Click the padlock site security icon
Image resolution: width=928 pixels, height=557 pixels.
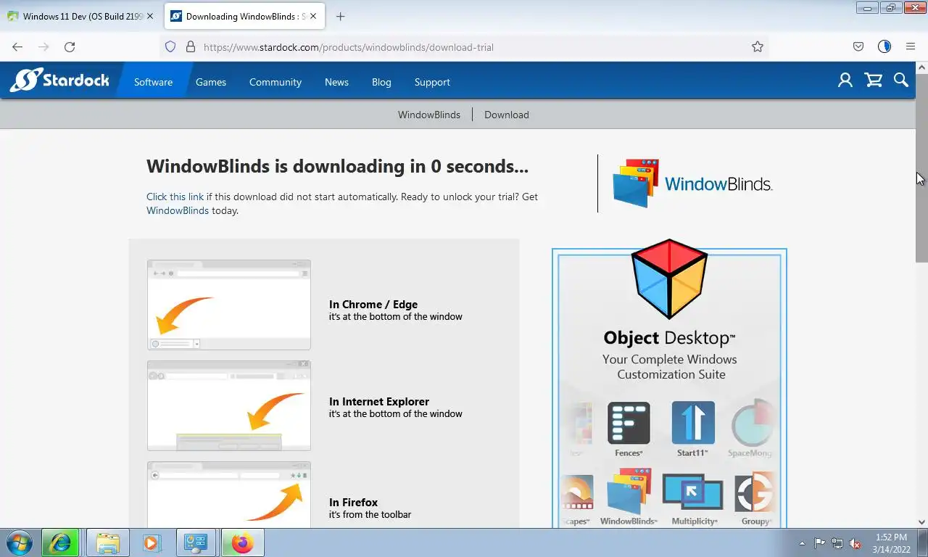(191, 47)
